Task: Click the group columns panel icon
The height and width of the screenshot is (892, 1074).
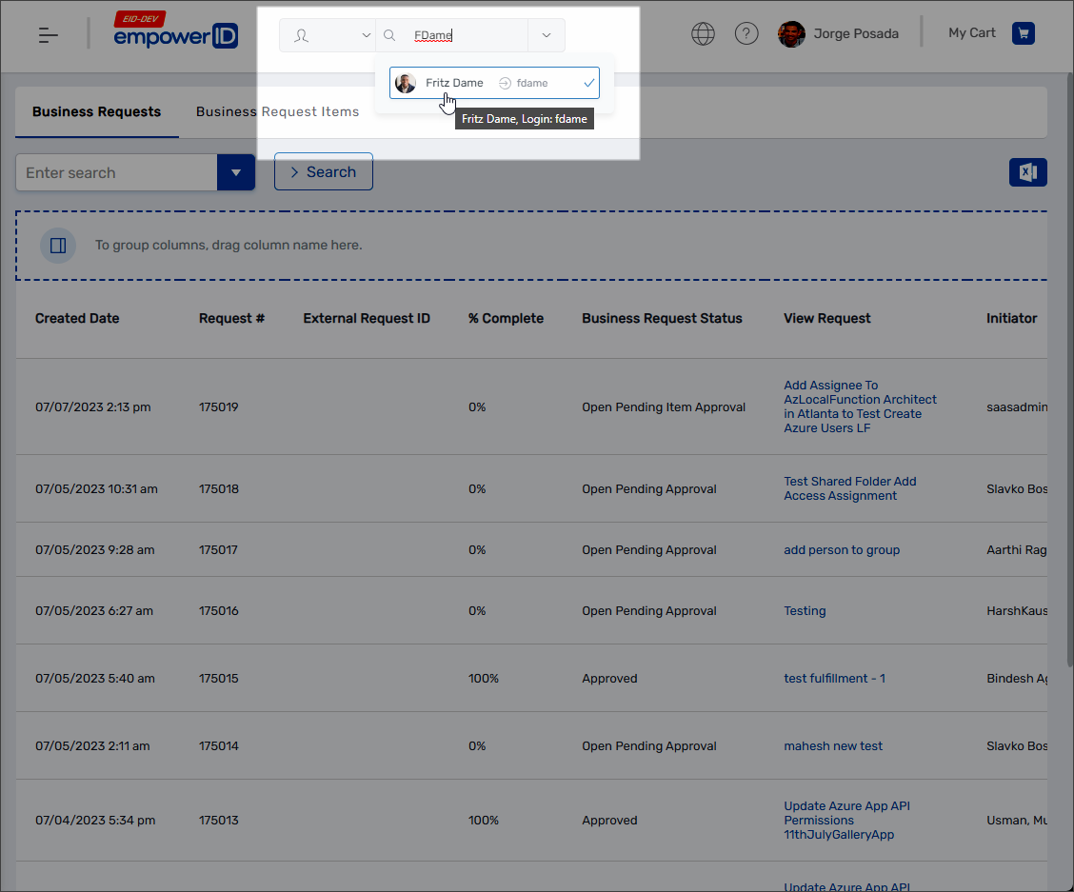Action: pyautogui.click(x=58, y=246)
